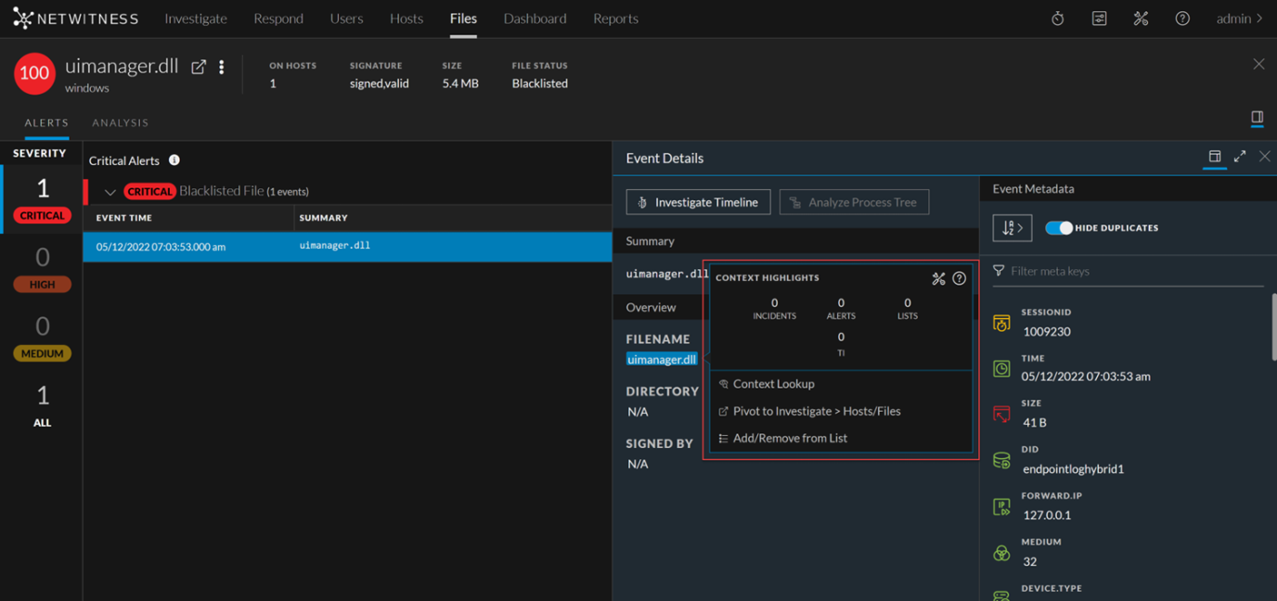This screenshot has width=1277, height=601.
Task: Collapse the Critical Blacklisted File group
Action: click(x=110, y=192)
